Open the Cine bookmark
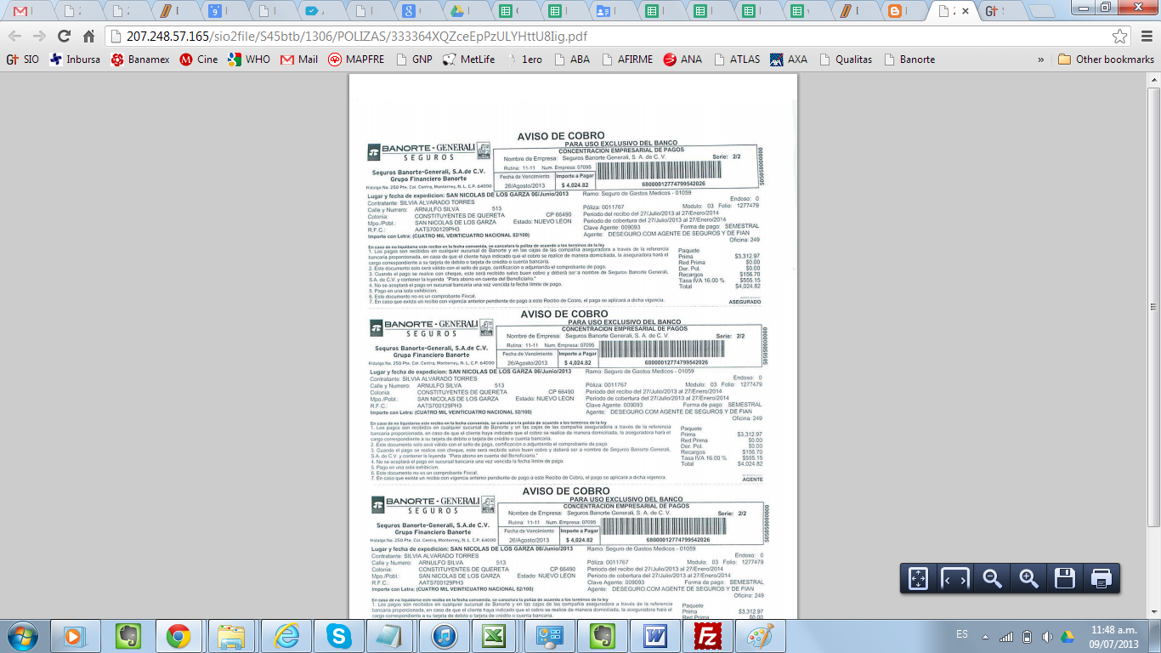The height and width of the screenshot is (653, 1161). point(198,60)
